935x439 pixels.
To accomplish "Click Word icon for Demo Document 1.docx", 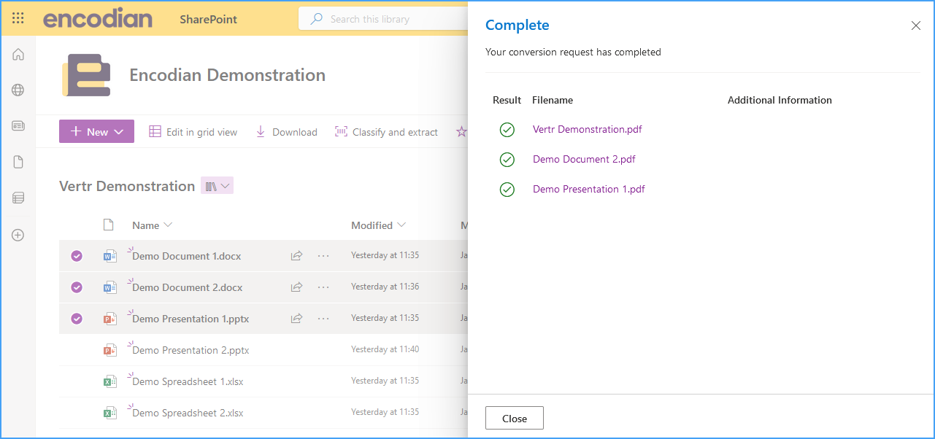I will pyautogui.click(x=109, y=256).
